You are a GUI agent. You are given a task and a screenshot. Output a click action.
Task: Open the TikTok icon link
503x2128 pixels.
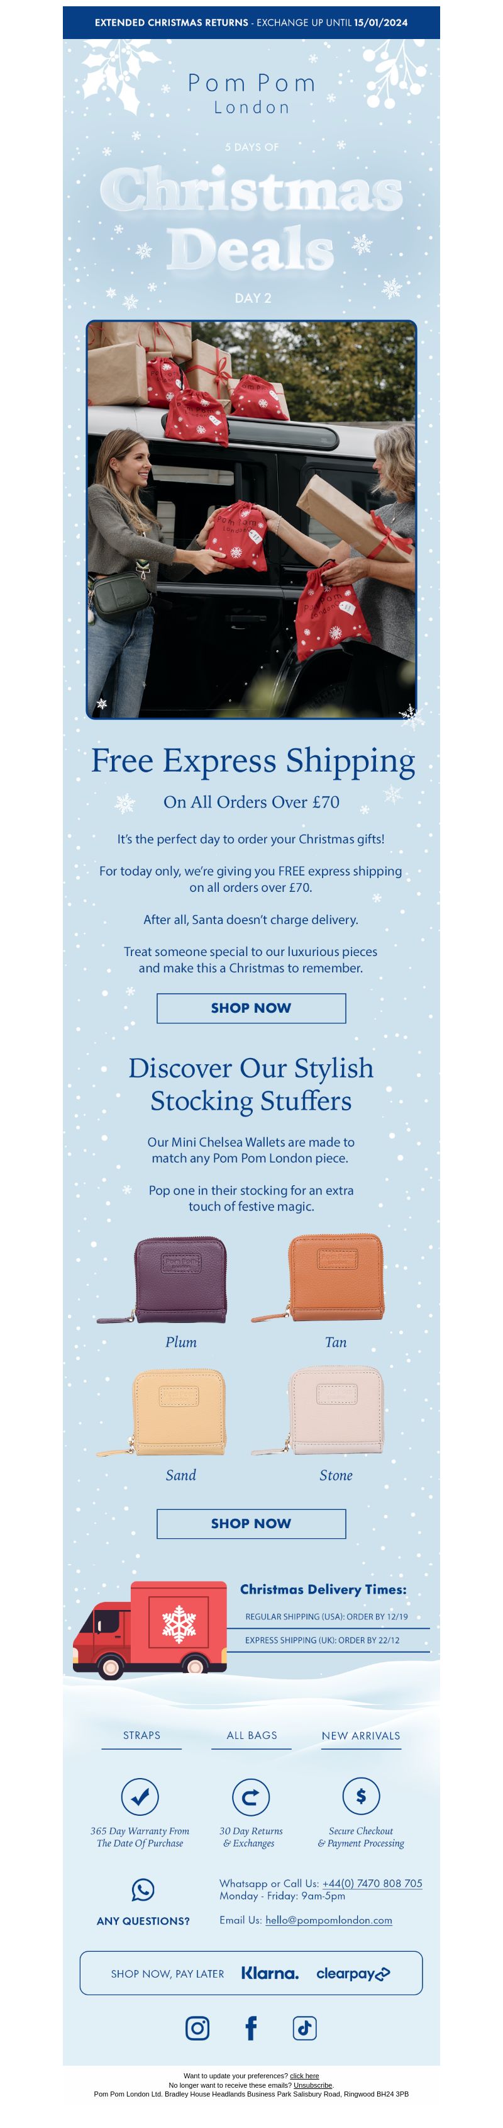[305, 2027]
